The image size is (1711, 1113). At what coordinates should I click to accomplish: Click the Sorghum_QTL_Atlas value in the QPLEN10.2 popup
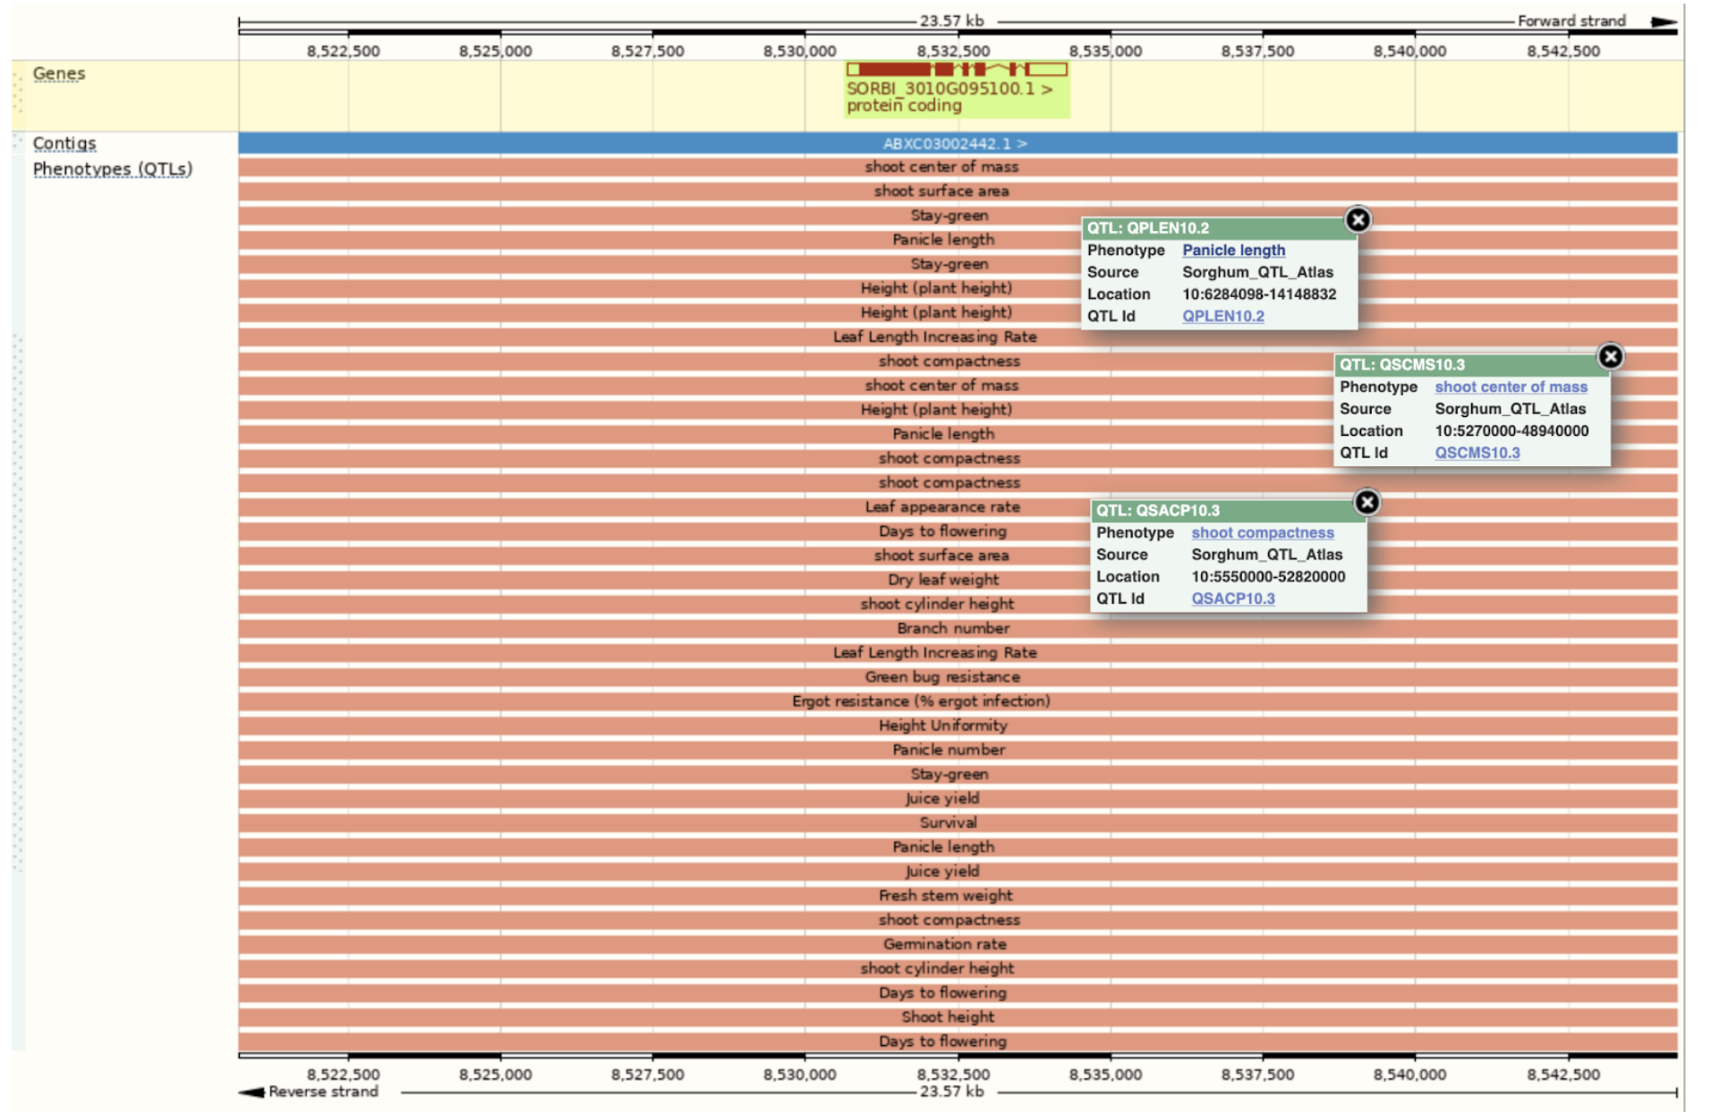tap(1257, 272)
